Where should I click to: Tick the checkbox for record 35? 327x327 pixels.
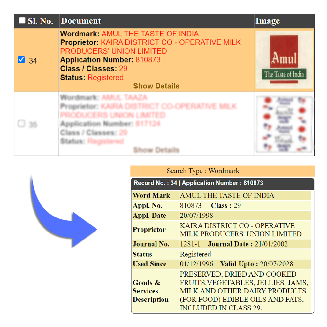(21, 124)
